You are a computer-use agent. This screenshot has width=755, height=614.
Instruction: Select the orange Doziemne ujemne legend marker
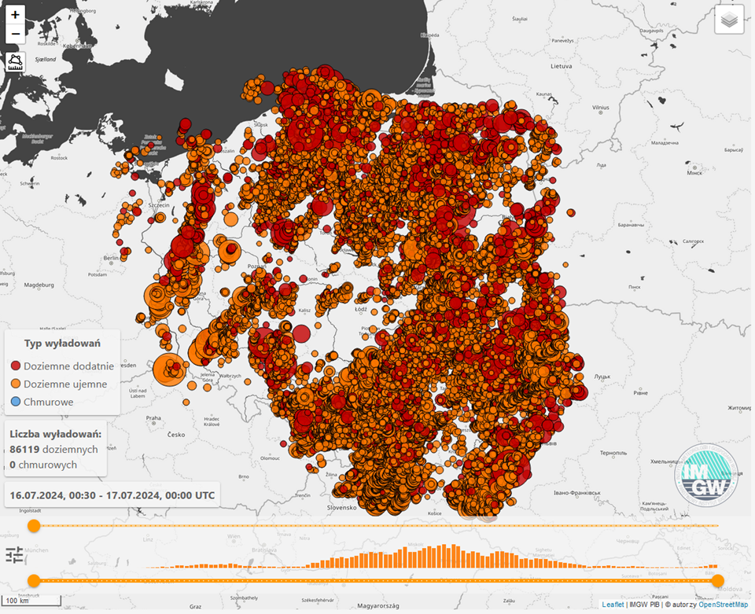pos(16,384)
